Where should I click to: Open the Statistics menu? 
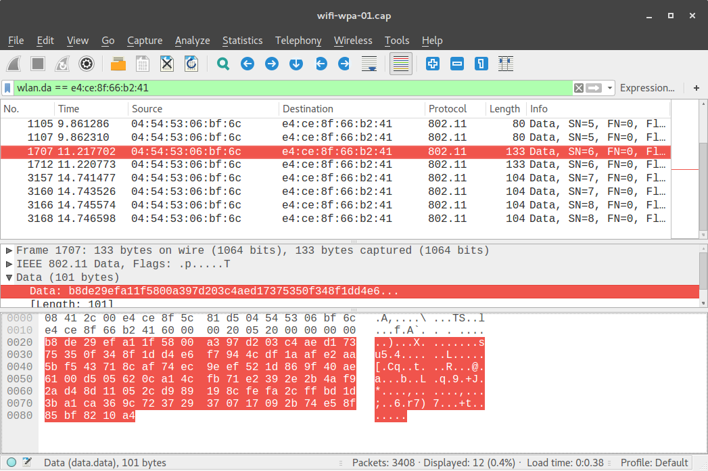243,41
